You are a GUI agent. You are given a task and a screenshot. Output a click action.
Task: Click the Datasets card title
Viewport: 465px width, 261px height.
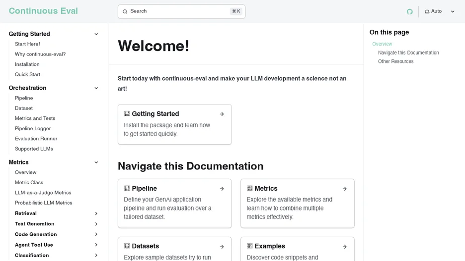tap(145, 246)
